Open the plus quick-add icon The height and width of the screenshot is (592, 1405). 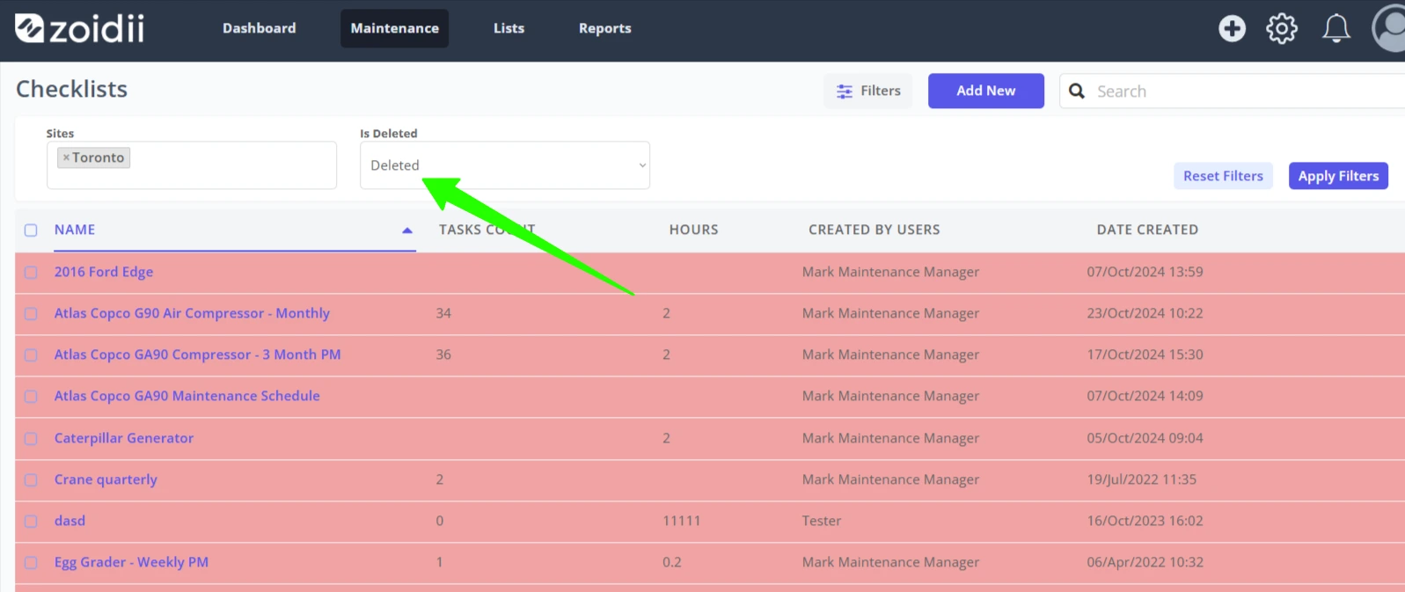pyautogui.click(x=1232, y=28)
